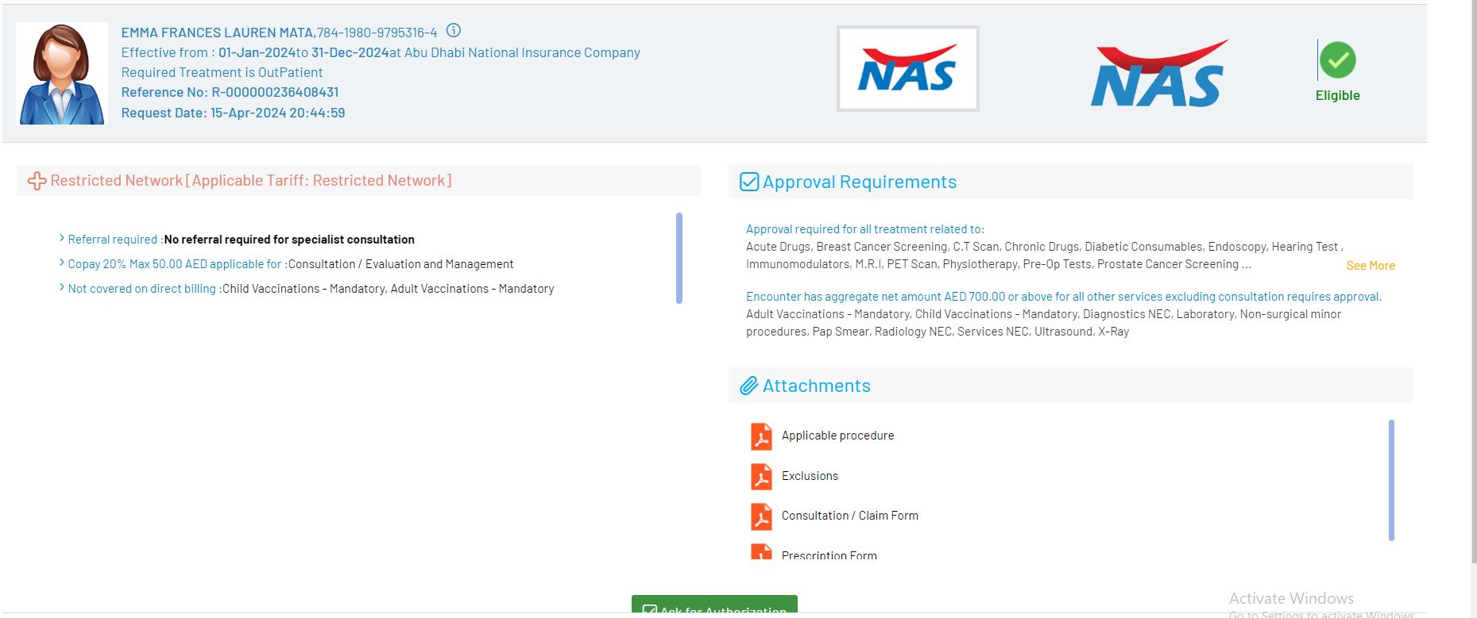
Task: Click the Ask for Authorization button
Action: tap(714, 606)
